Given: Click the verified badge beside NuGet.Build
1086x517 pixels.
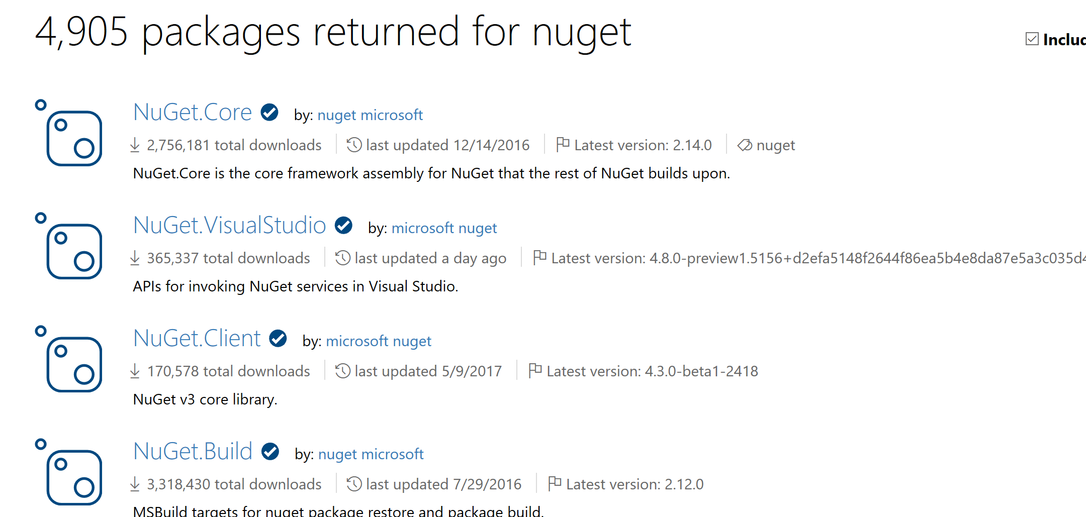Looking at the screenshot, I should point(270,451).
